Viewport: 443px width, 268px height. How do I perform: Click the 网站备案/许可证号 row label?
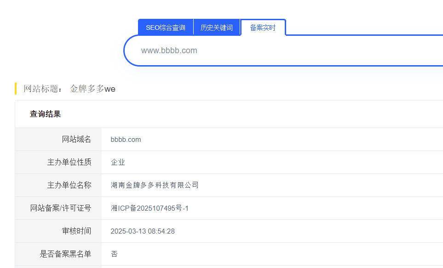[61, 208]
